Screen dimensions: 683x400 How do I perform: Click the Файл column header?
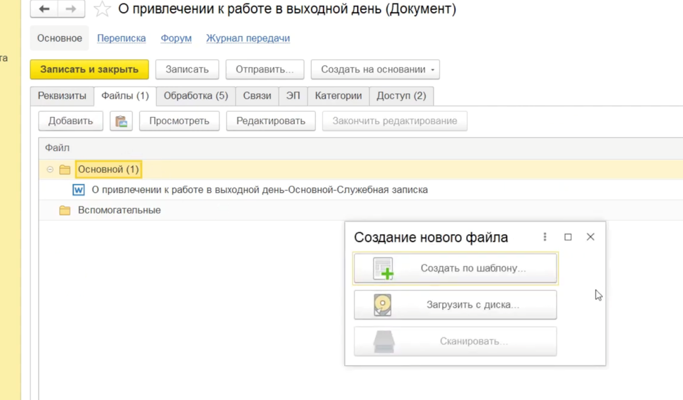point(361,148)
